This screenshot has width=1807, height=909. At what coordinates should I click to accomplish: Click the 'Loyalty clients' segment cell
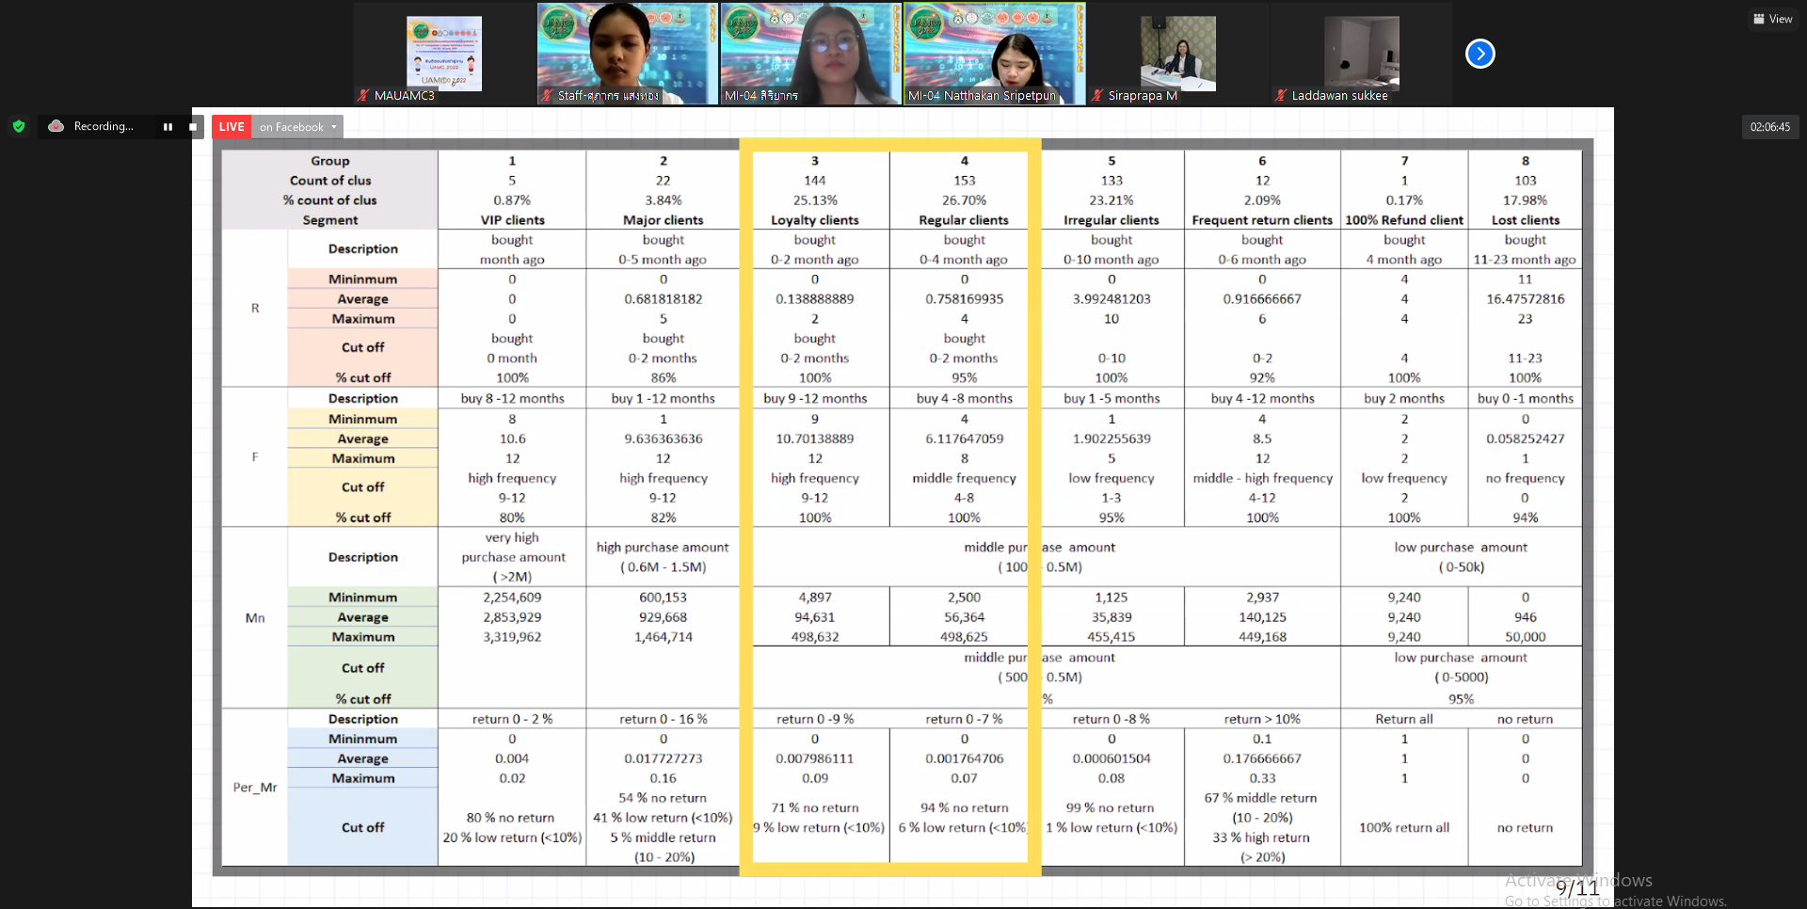coord(815,220)
